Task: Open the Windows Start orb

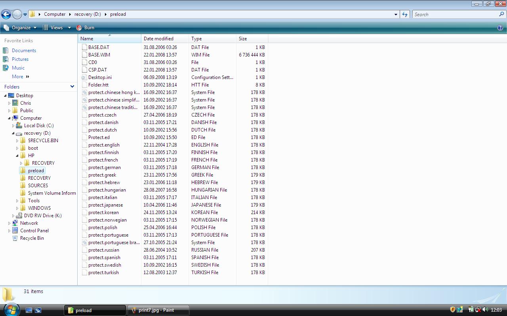Action: click(11, 309)
